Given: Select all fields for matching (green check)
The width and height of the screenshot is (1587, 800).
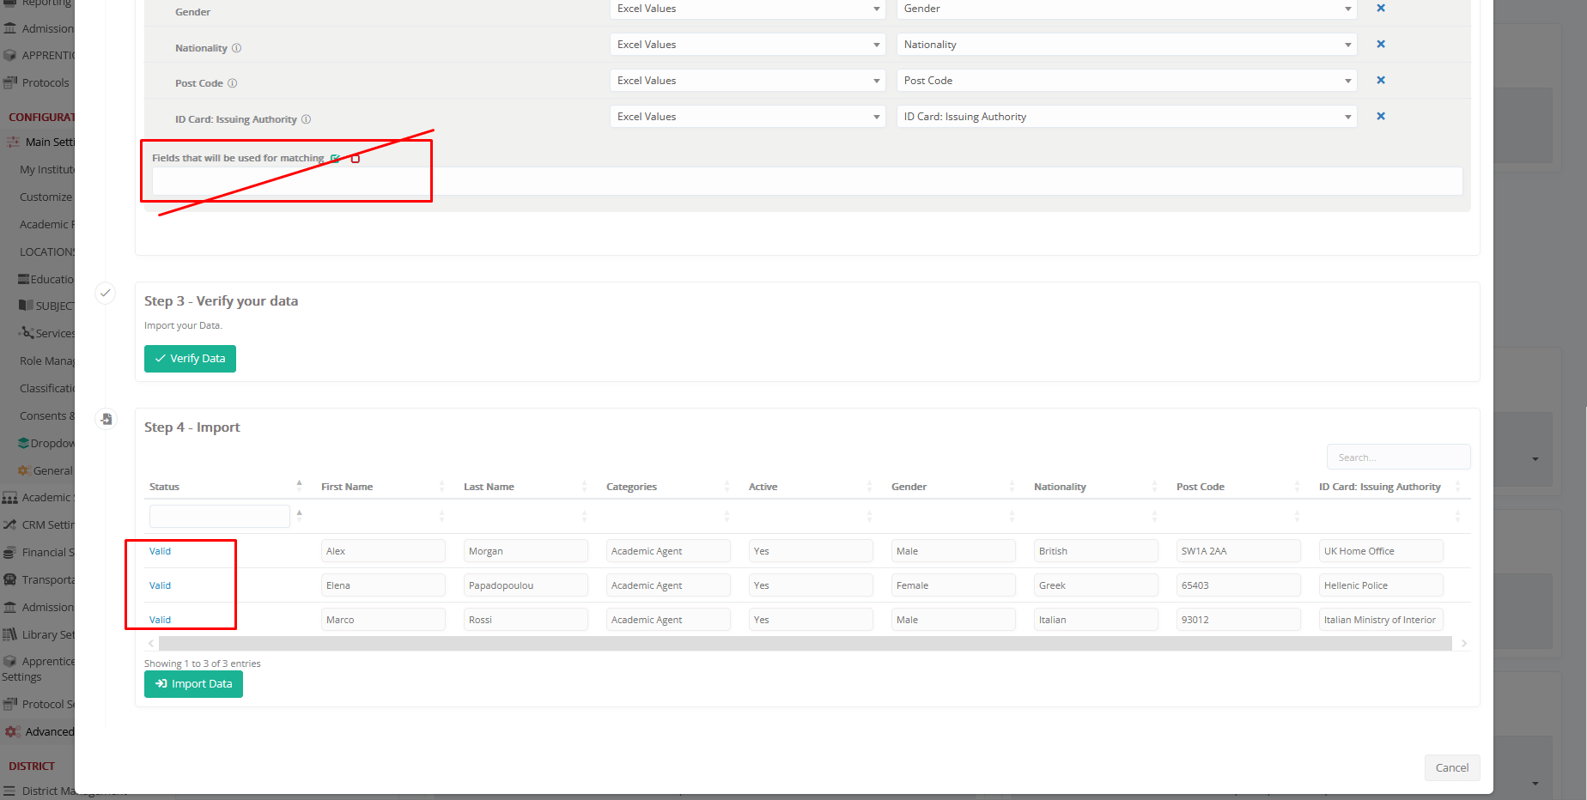Looking at the screenshot, I should [336, 158].
